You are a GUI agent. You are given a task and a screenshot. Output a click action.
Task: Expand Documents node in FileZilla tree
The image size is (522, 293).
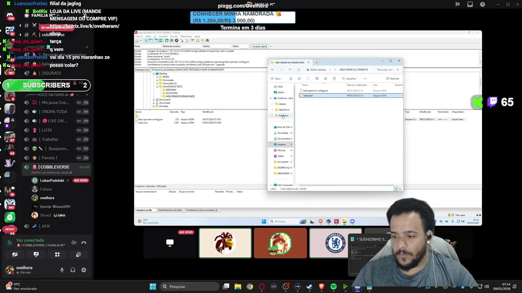tap(153, 100)
